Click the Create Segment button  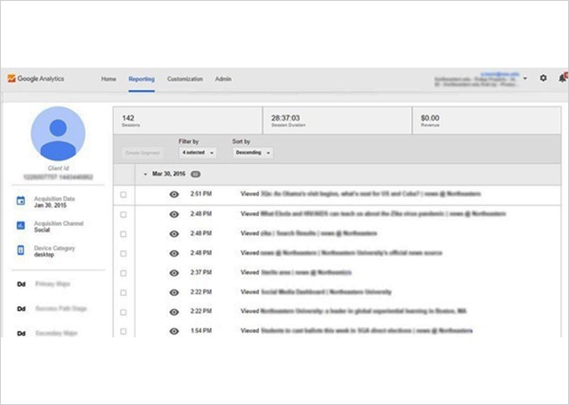pos(143,153)
